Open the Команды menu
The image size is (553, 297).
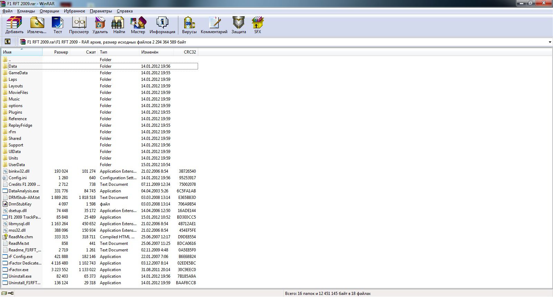click(x=26, y=11)
